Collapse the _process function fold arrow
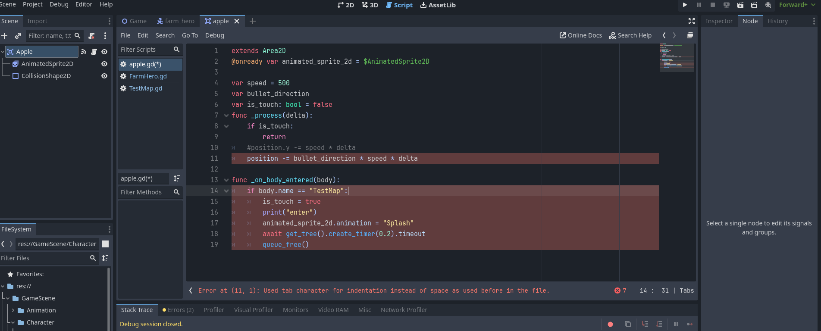Screen dimensions: 821x331 click(x=226, y=116)
